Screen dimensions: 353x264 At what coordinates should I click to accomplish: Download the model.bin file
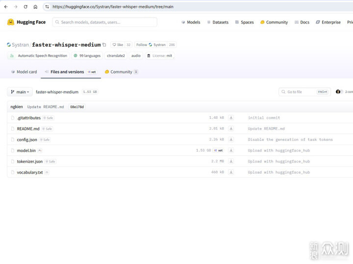[231, 151]
